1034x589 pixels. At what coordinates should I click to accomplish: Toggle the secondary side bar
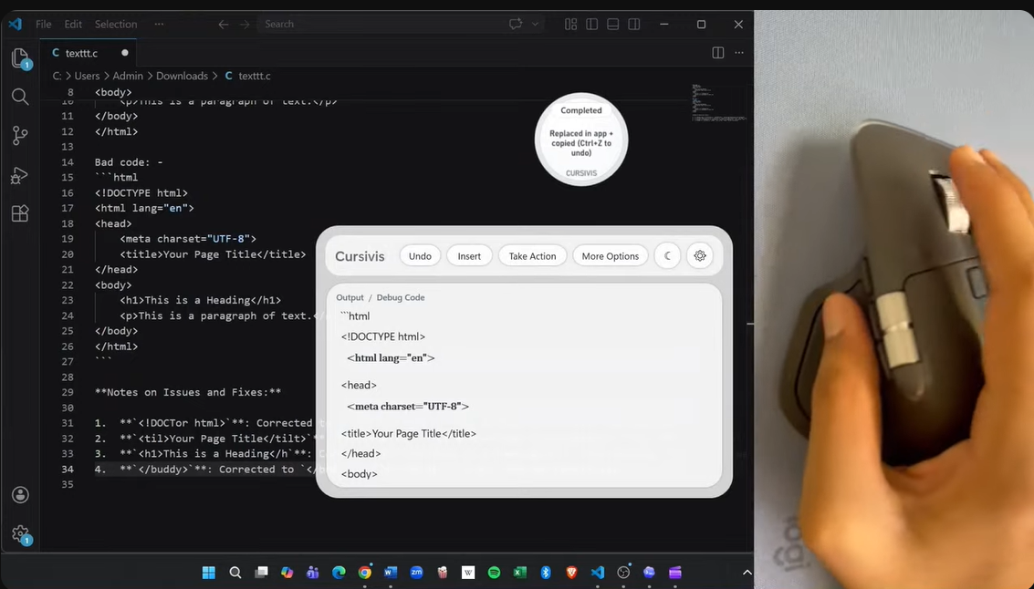click(x=633, y=25)
